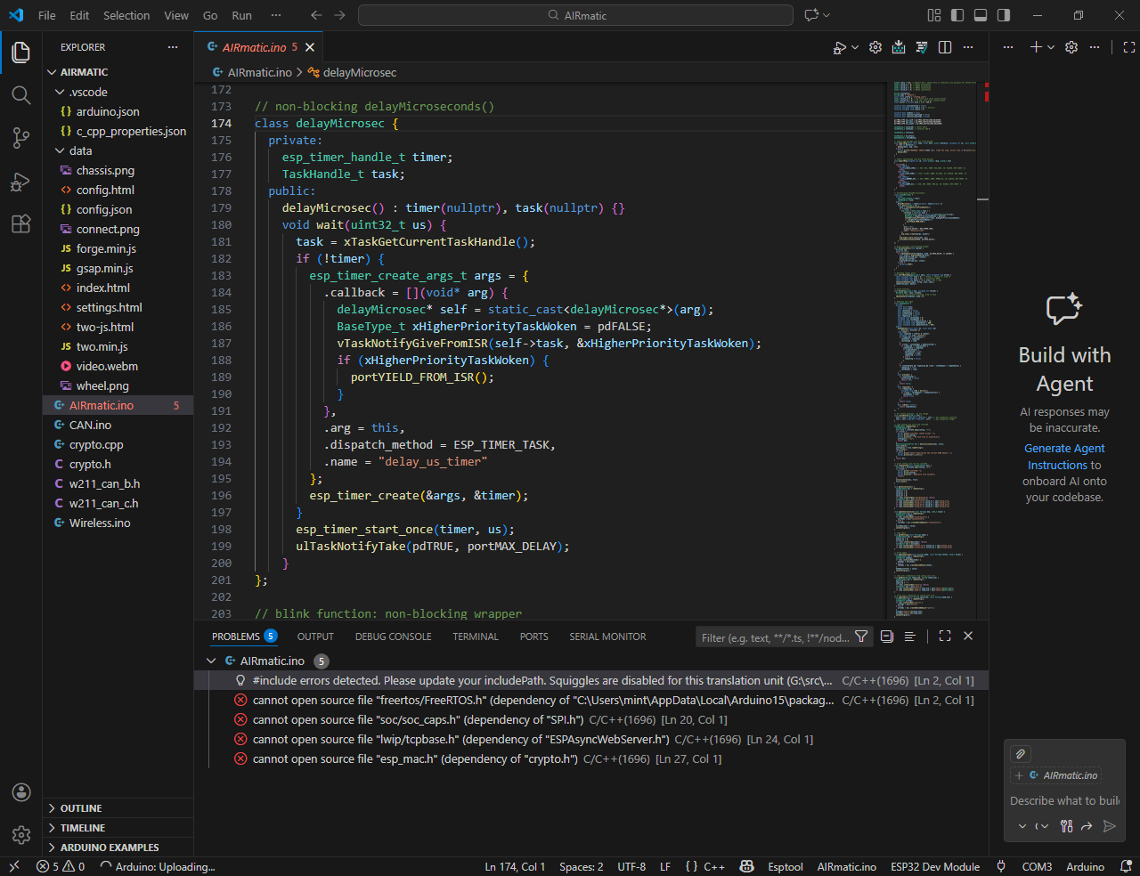Screen dimensions: 1140x876
Task: Toggle the primary side bar layout button
Action: pyautogui.click(x=957, y=15)
